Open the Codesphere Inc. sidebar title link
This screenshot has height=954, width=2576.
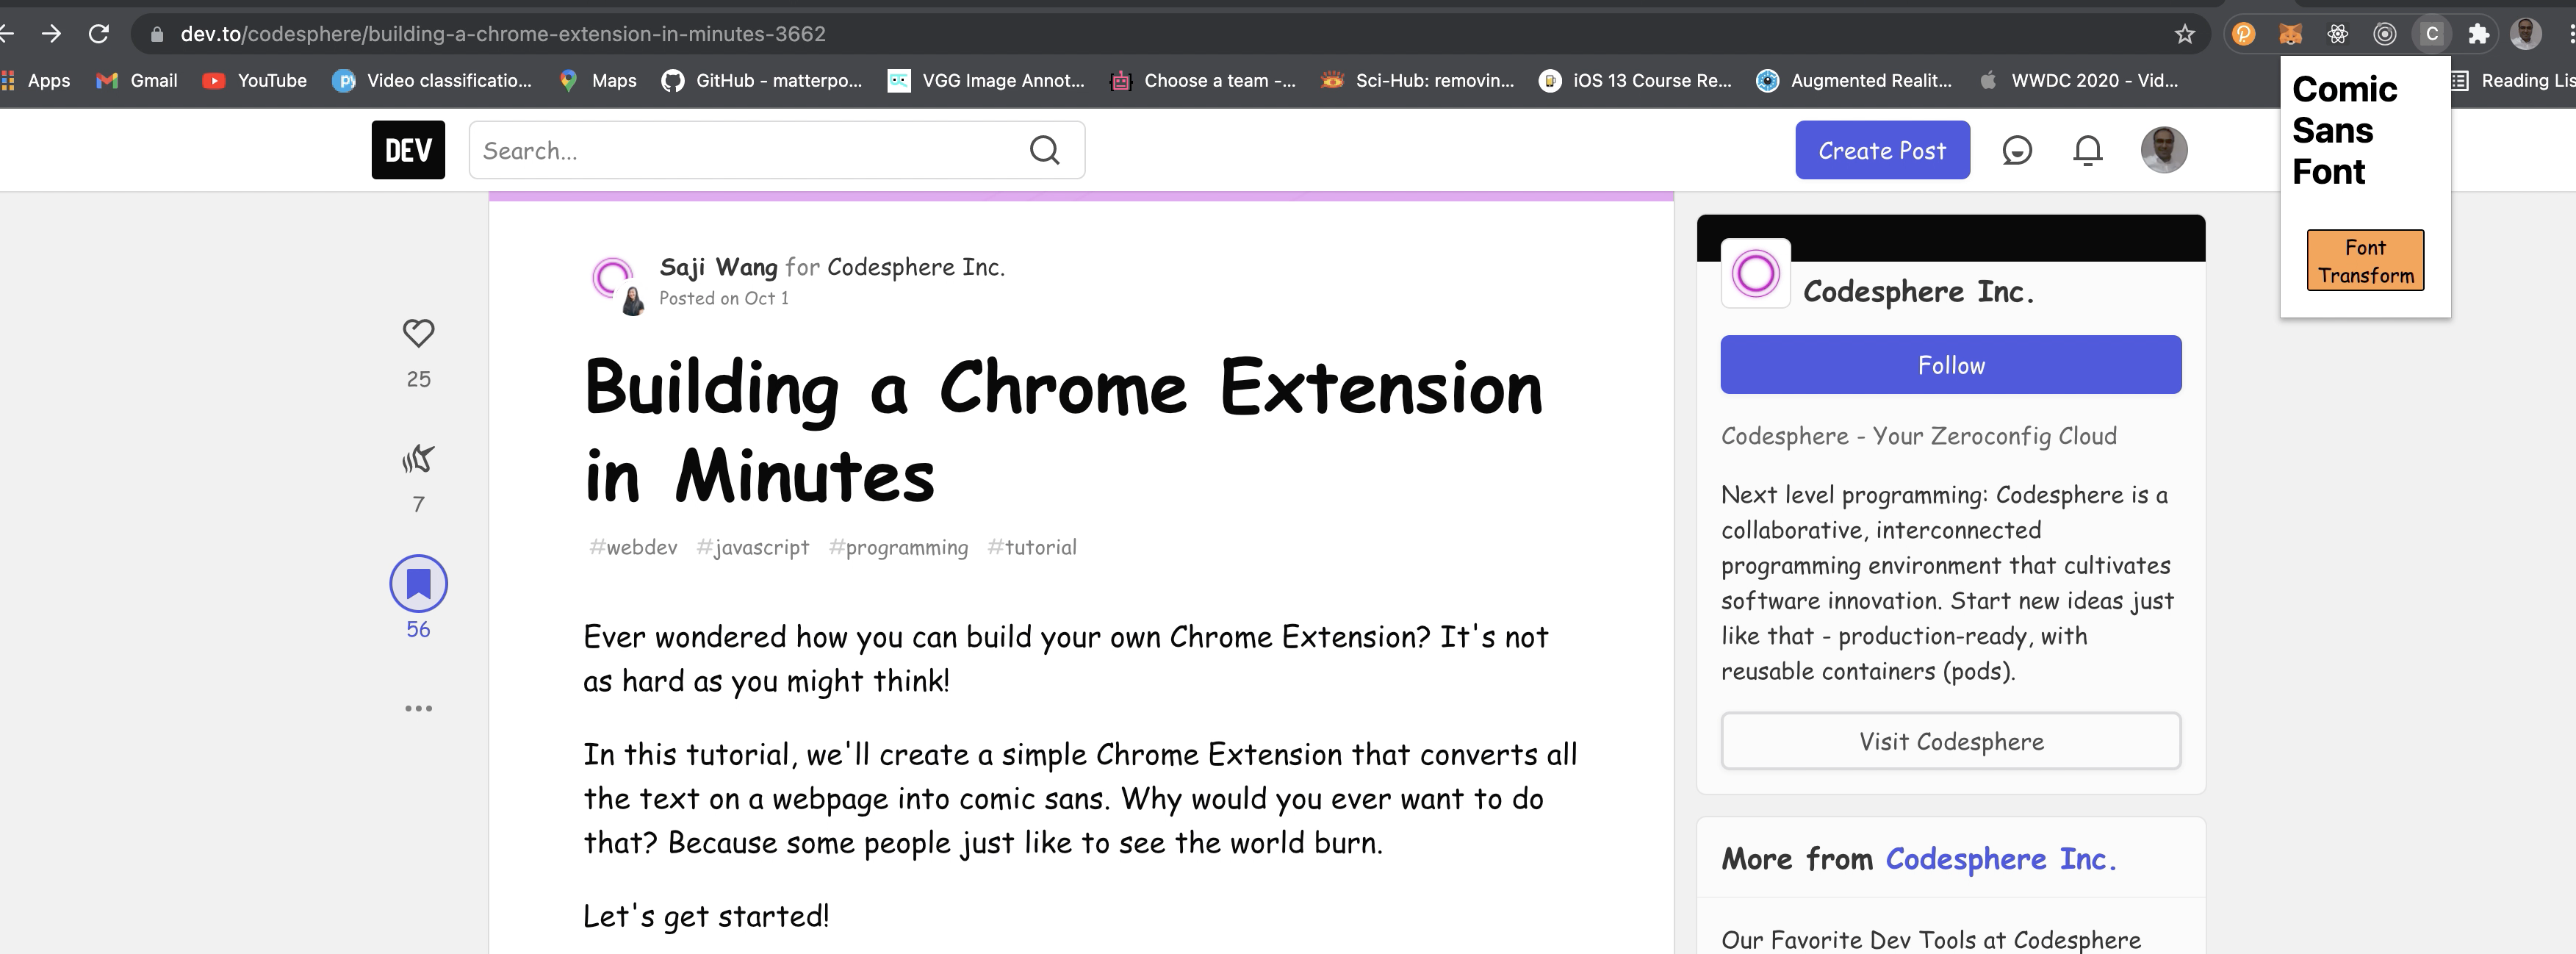1918,291
